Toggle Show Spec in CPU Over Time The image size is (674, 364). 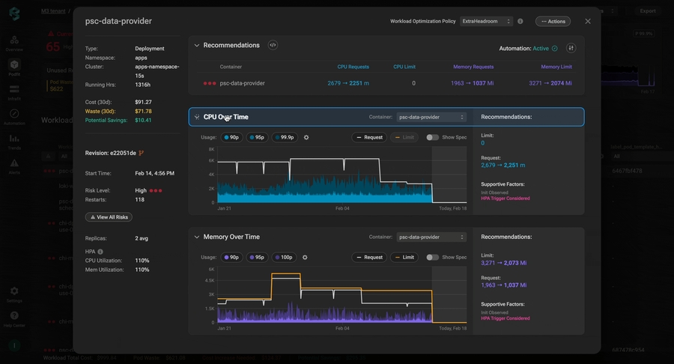pyautogui.click(x=433, y=138)
